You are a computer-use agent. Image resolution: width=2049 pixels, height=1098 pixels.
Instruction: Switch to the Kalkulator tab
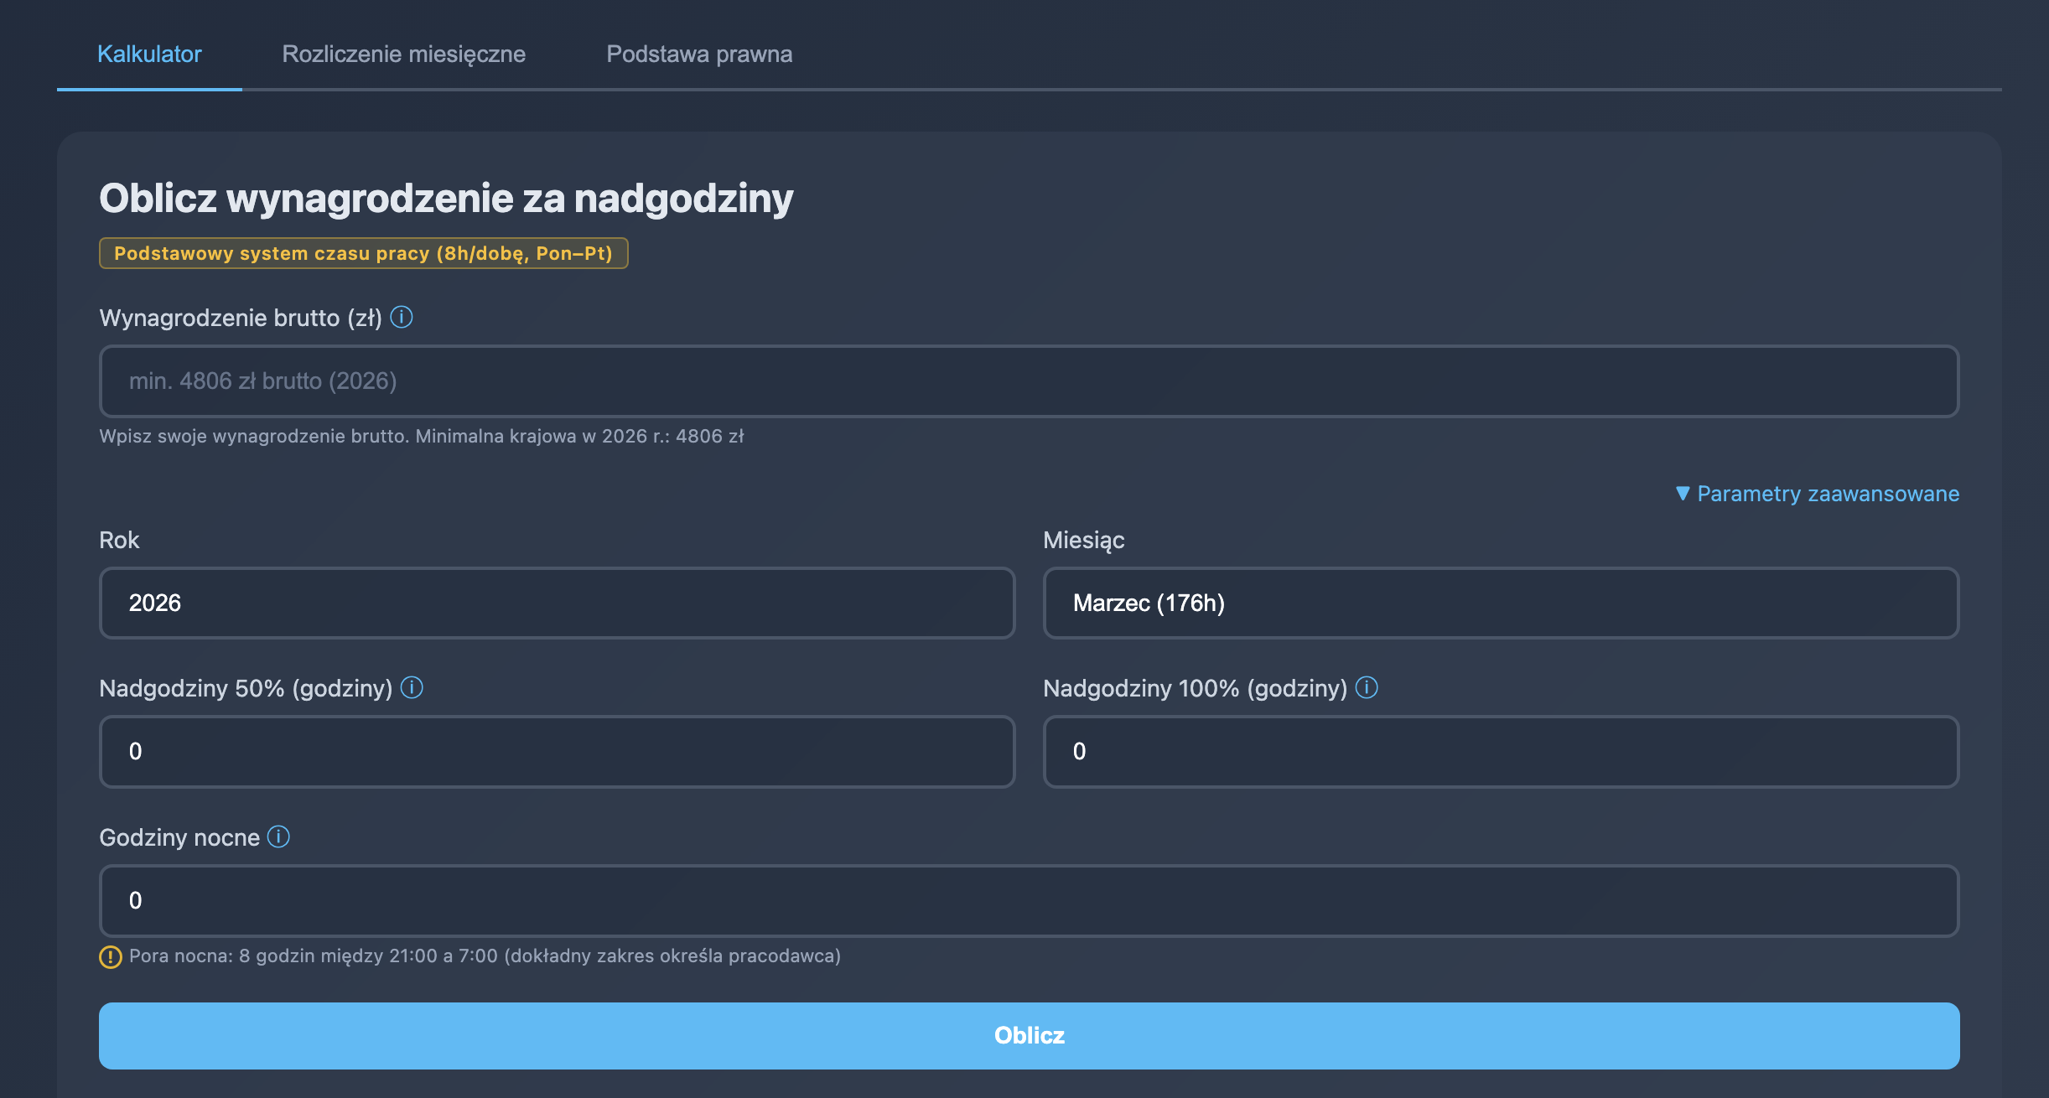click(x=149, y=54)
